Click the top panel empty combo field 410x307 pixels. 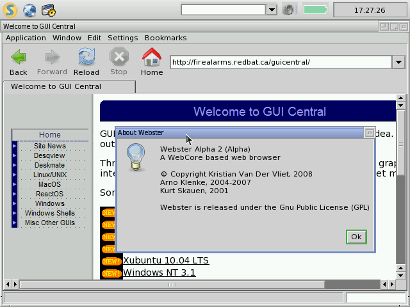tap(224, 10)
